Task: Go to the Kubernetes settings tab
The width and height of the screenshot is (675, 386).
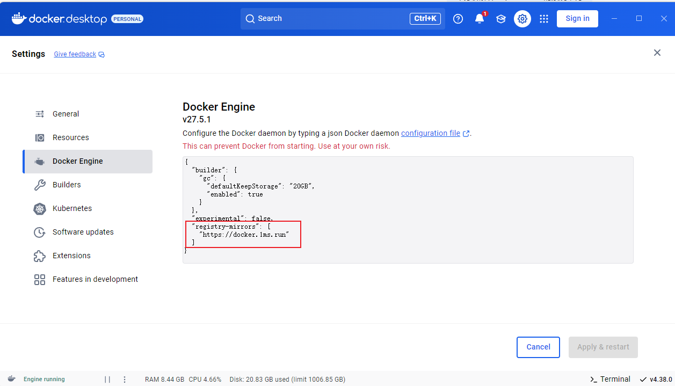Action: (x=72, y=208)
